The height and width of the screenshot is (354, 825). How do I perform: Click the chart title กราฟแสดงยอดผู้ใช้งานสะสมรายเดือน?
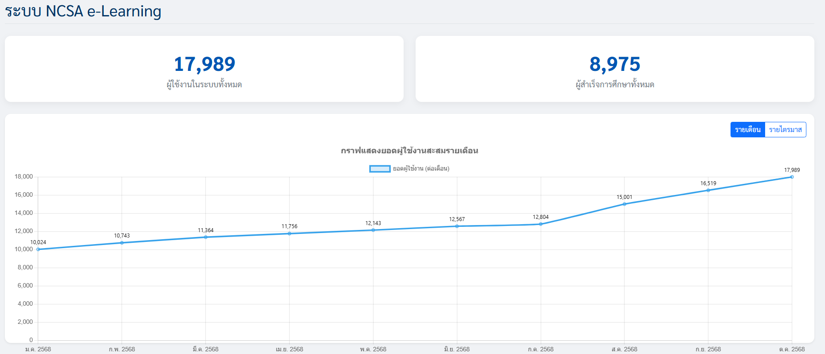(409, 151)
